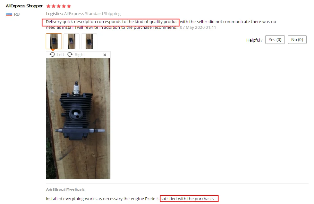The image size is (314, 204).
Task: Click the first red rating star
Action: [48, 6]
